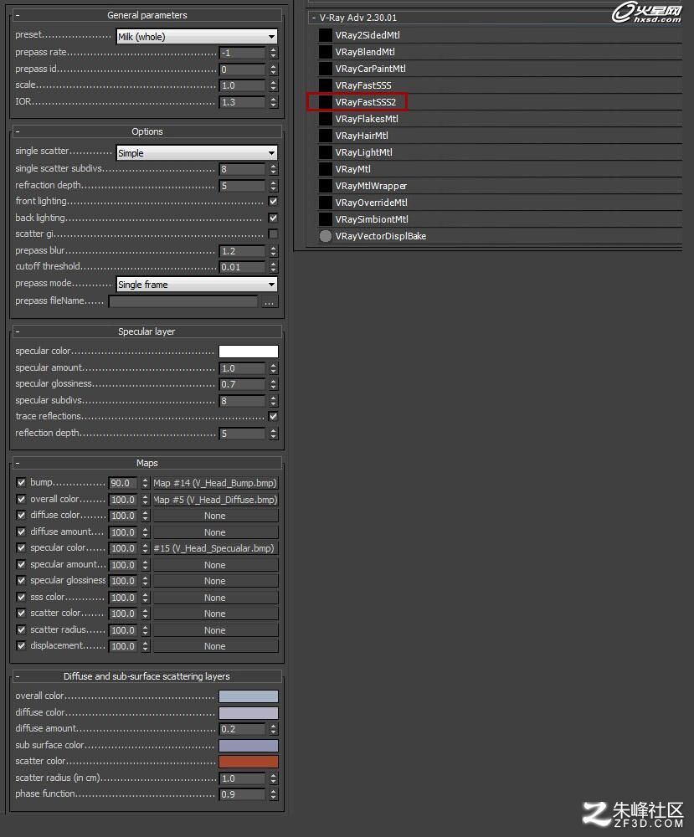This screenshot has height=837, width=694.
Task: Click the VRayOverrideMtl material icon
Action: tap(325, 203)
